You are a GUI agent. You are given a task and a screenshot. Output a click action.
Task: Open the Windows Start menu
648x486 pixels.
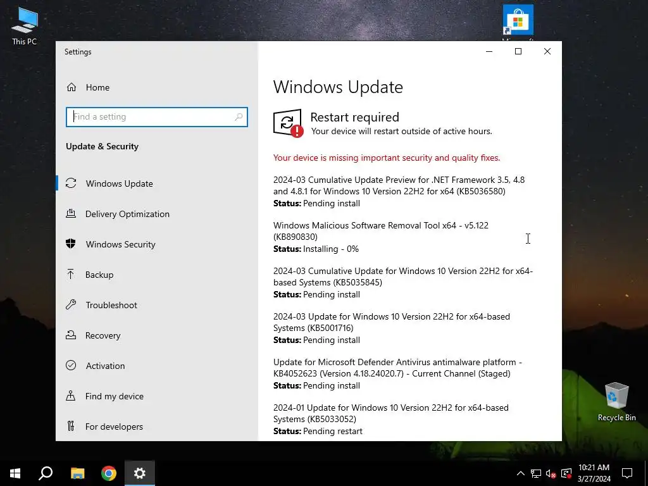click(15, 473)
